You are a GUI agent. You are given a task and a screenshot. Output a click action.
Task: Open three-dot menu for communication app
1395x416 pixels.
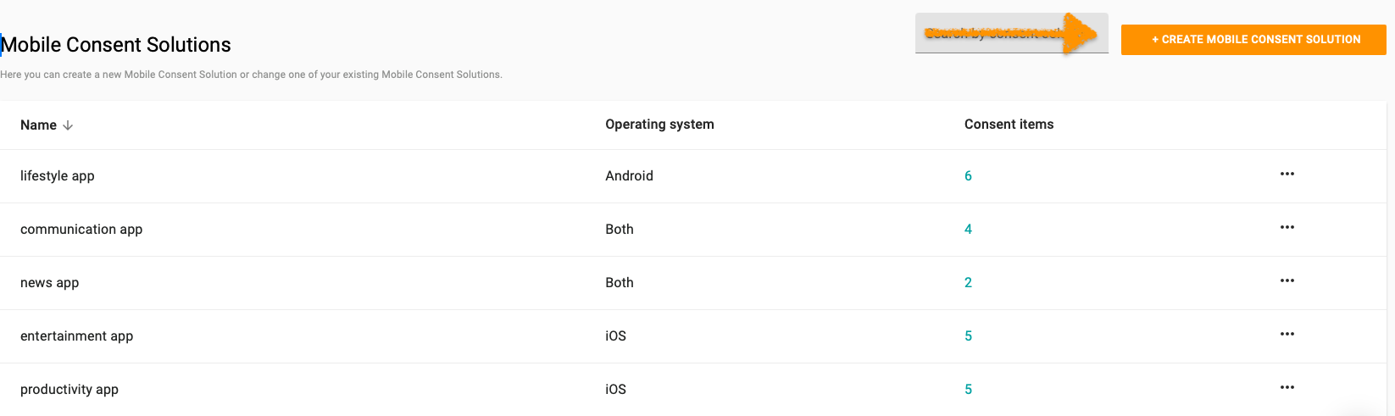point(1287,228)
